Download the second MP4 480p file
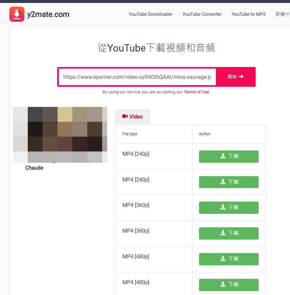 pos(229,285)
